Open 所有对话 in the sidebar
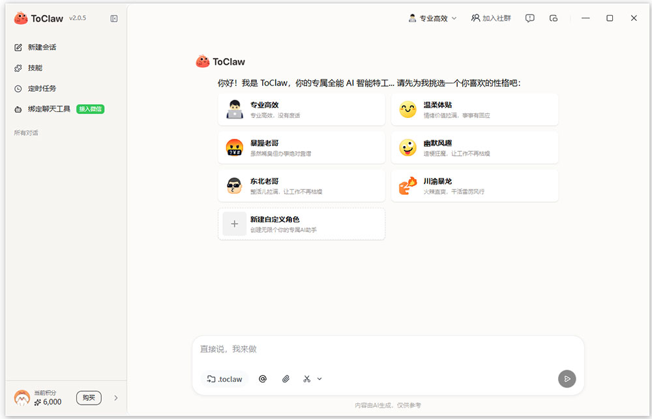This screenshot has width=652, height=419. pos(25,132)
